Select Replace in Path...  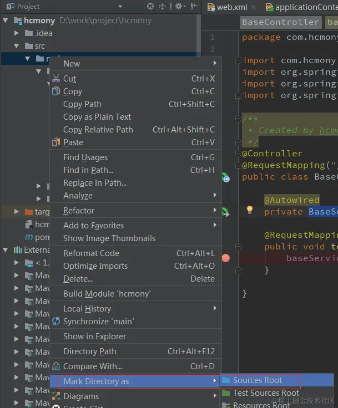point(136,183)
